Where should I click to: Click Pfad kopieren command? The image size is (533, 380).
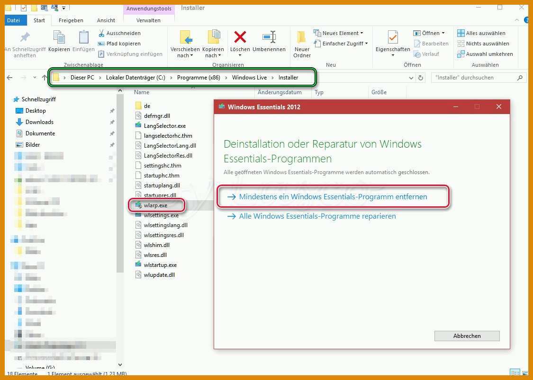[119, 44]
